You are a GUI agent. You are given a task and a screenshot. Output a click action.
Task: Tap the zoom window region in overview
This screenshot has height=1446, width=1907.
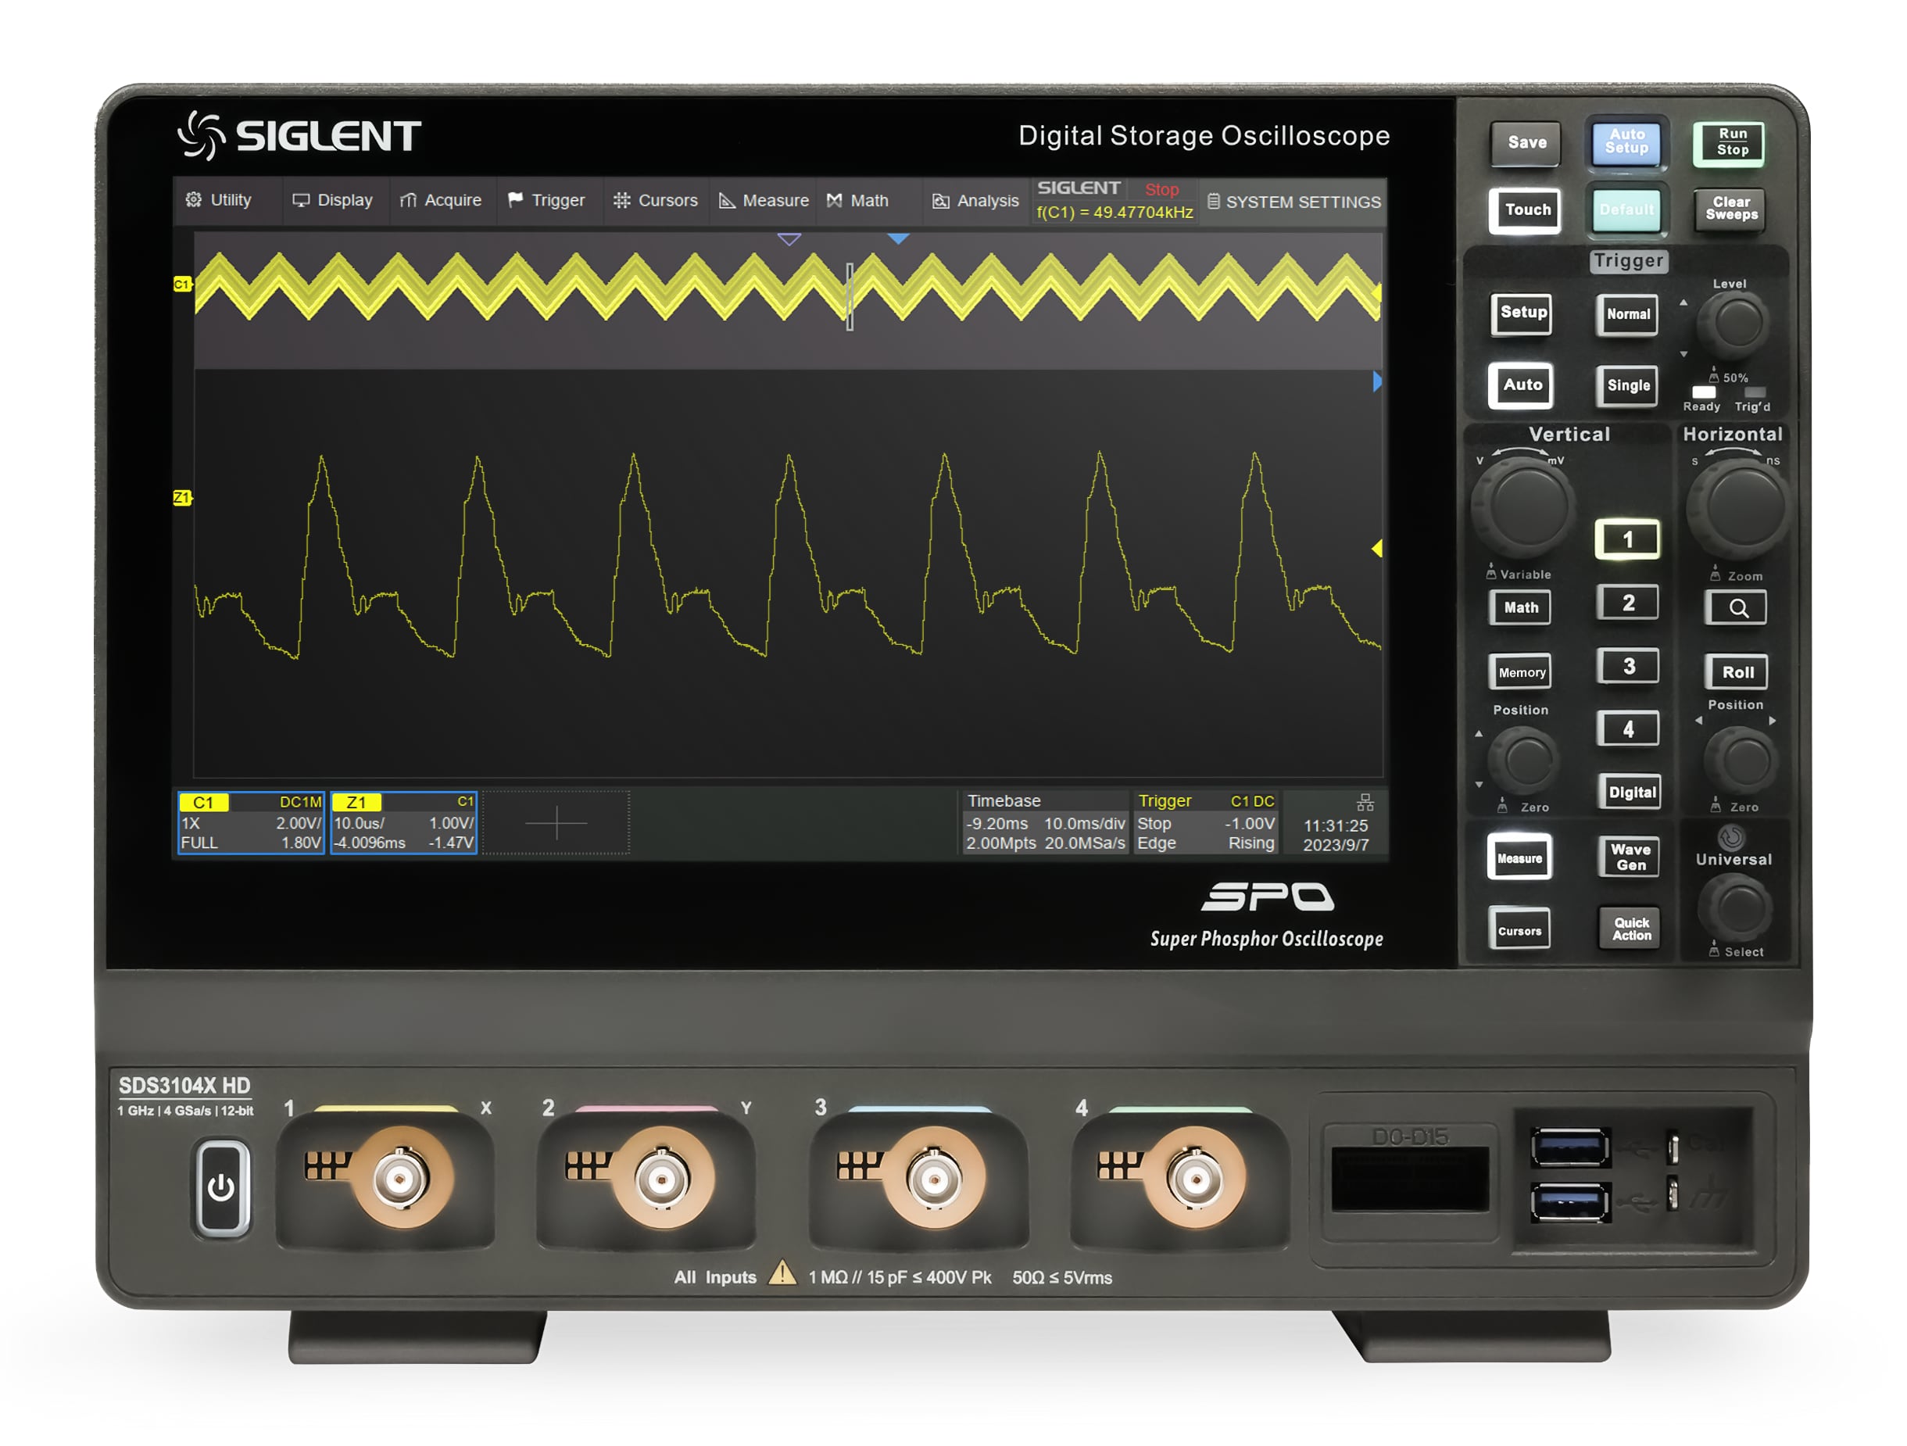(850, 295)
